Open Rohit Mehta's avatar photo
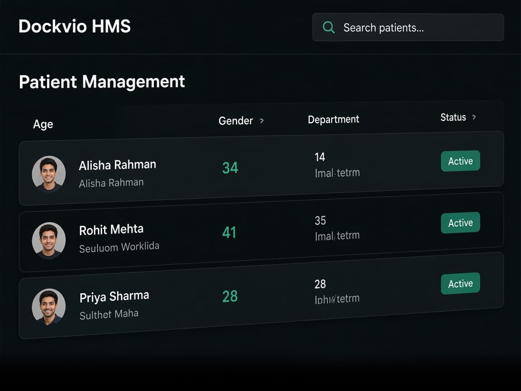Screen dimensions: 521x391 48,240
